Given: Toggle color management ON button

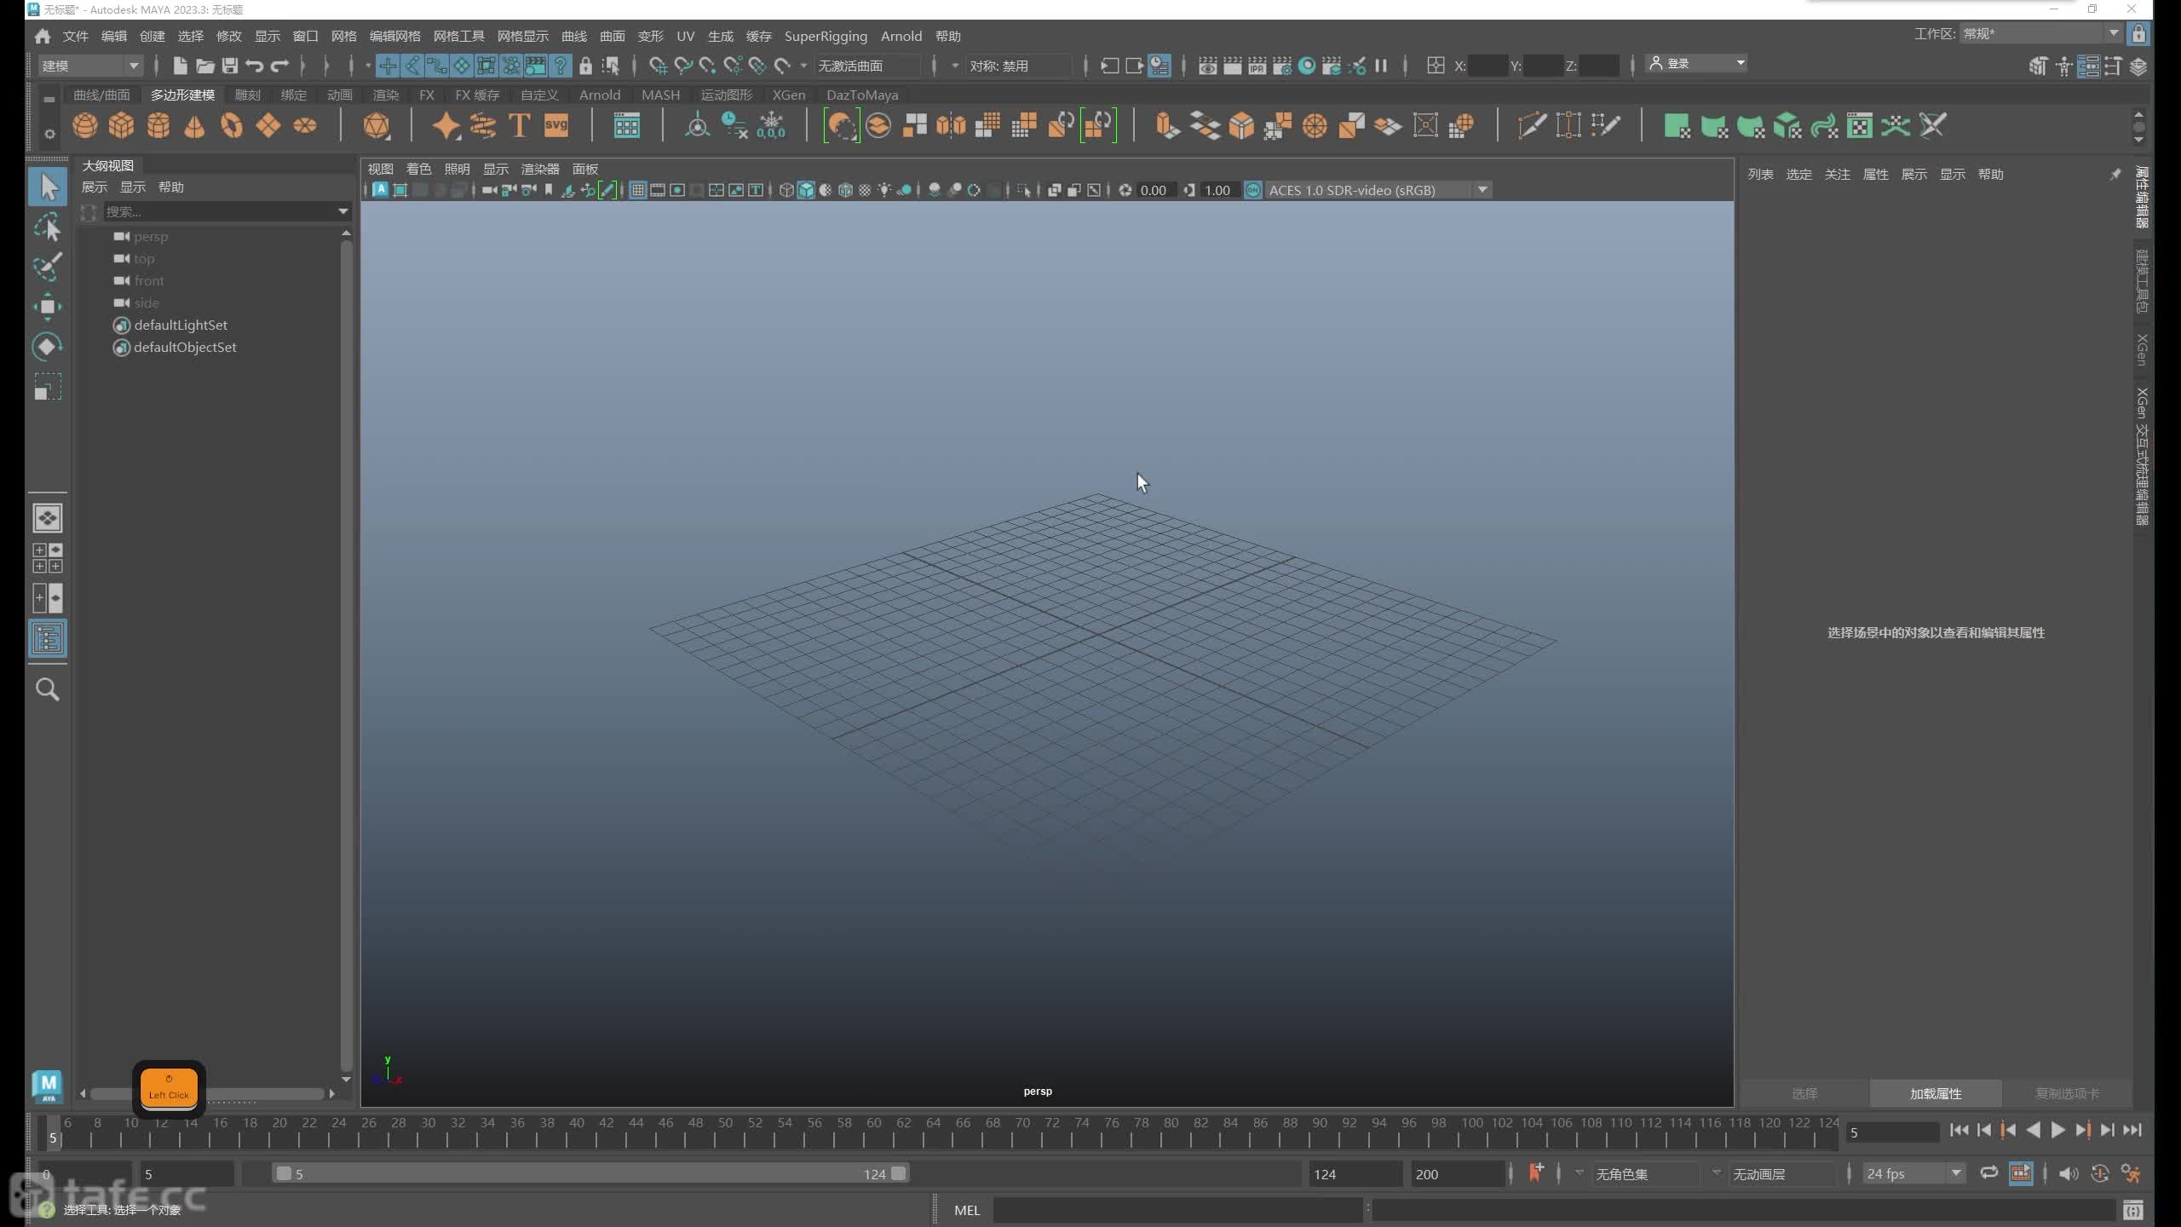Looking at the screenshot, I should pyautogui.click(x=1253, y=190).
